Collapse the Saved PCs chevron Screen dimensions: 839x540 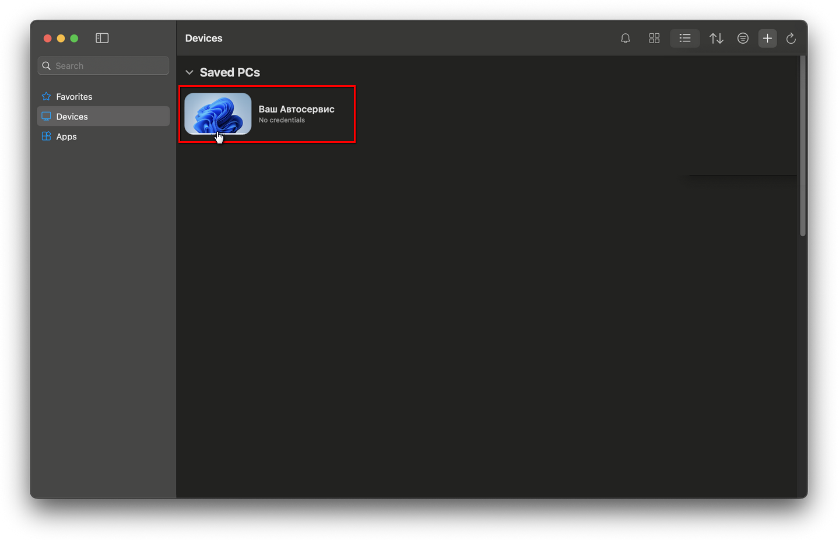click(x=189, y=72)
